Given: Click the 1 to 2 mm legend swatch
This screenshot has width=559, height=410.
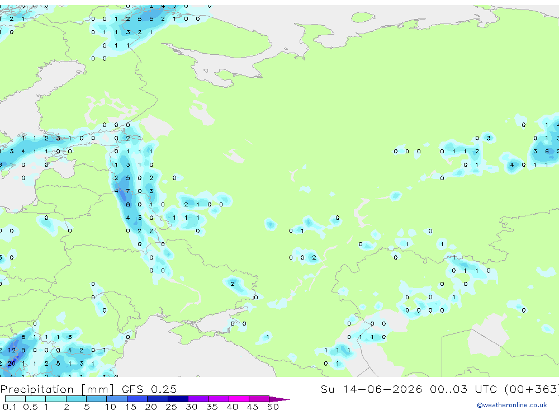Looking at the screenshot, I should [56, 399].
